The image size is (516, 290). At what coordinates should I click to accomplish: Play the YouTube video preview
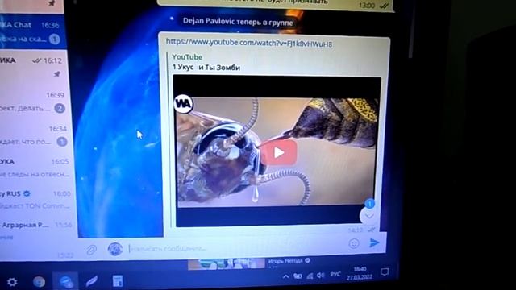pyautogui.click(x=279, y=152)
